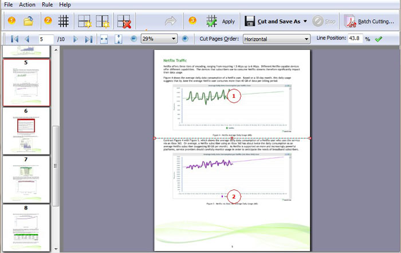
Task: Click the Netflix Traffic heading text
Action: (x=175, y=61)
